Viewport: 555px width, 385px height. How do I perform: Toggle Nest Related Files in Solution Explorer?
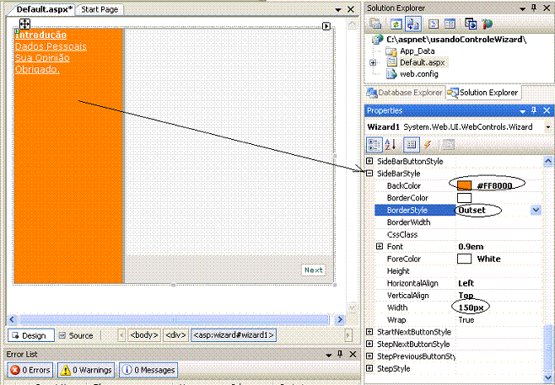(412, 24)
